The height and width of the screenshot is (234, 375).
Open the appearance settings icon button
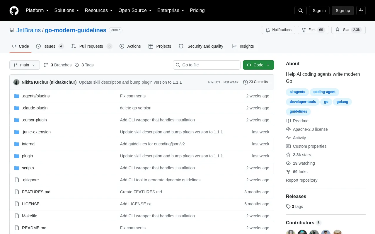click(x=361, y=11)
